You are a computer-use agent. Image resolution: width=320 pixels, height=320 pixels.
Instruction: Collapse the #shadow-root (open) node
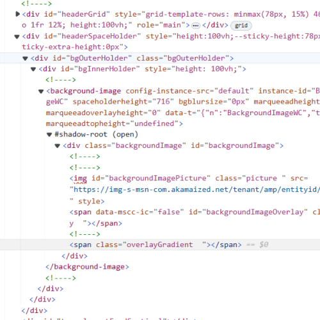[49, 135]
